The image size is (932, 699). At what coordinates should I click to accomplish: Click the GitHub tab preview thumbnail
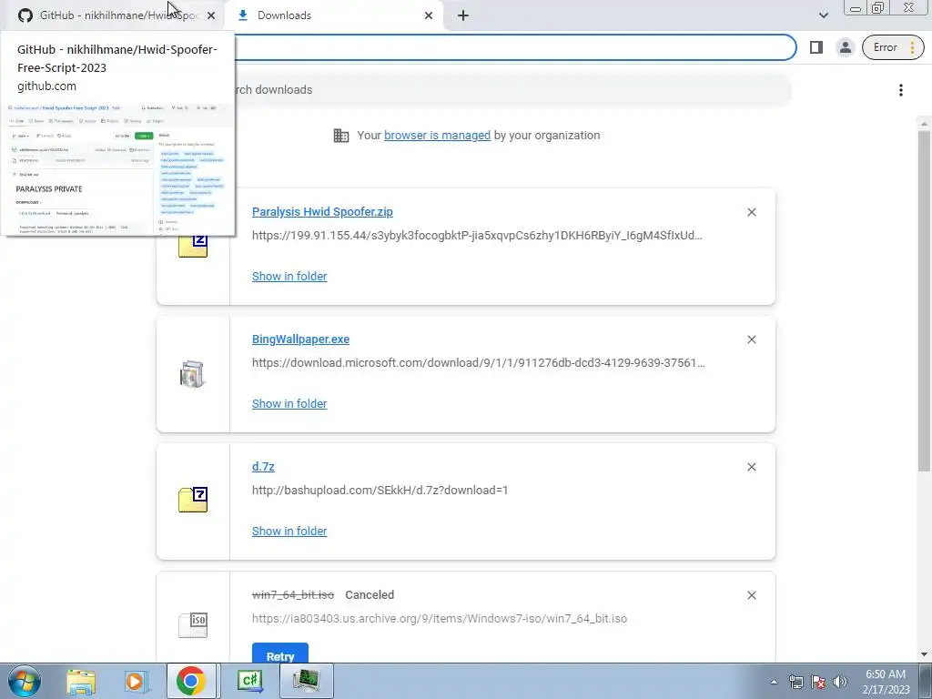tap(117, 168)
